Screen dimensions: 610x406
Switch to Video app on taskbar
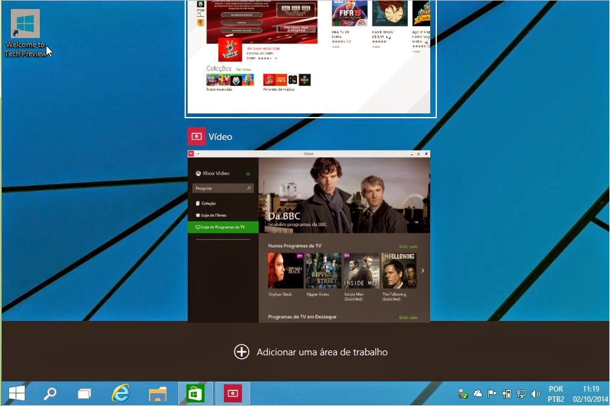(x=233, y=393)
